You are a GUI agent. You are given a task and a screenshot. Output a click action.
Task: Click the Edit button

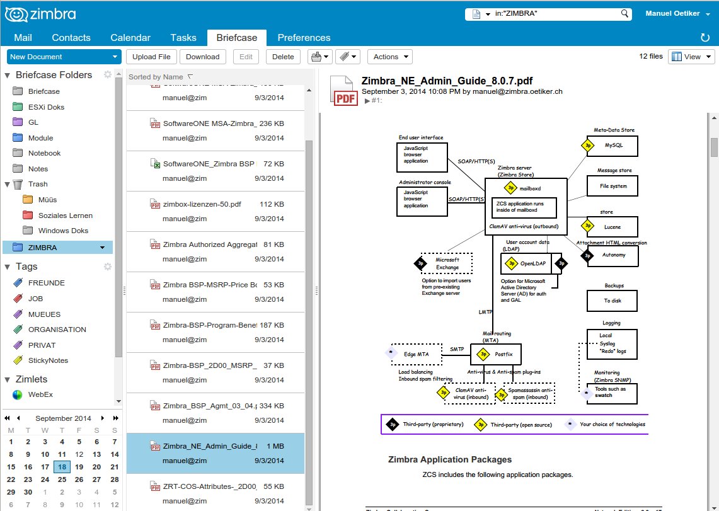click(x=246, y=57)
